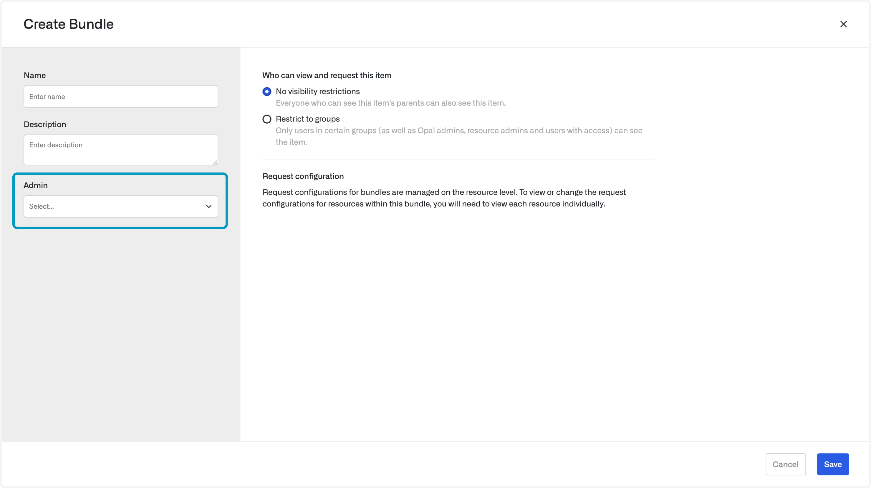Click the Admin dropdown chevron arrow
The image size is (871, 488).
(208, 207)
